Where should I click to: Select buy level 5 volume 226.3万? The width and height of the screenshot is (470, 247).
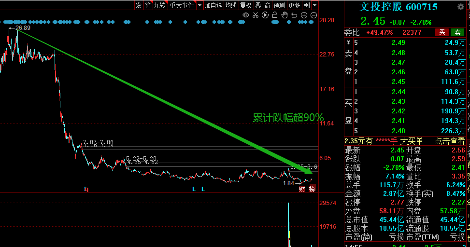453,131
